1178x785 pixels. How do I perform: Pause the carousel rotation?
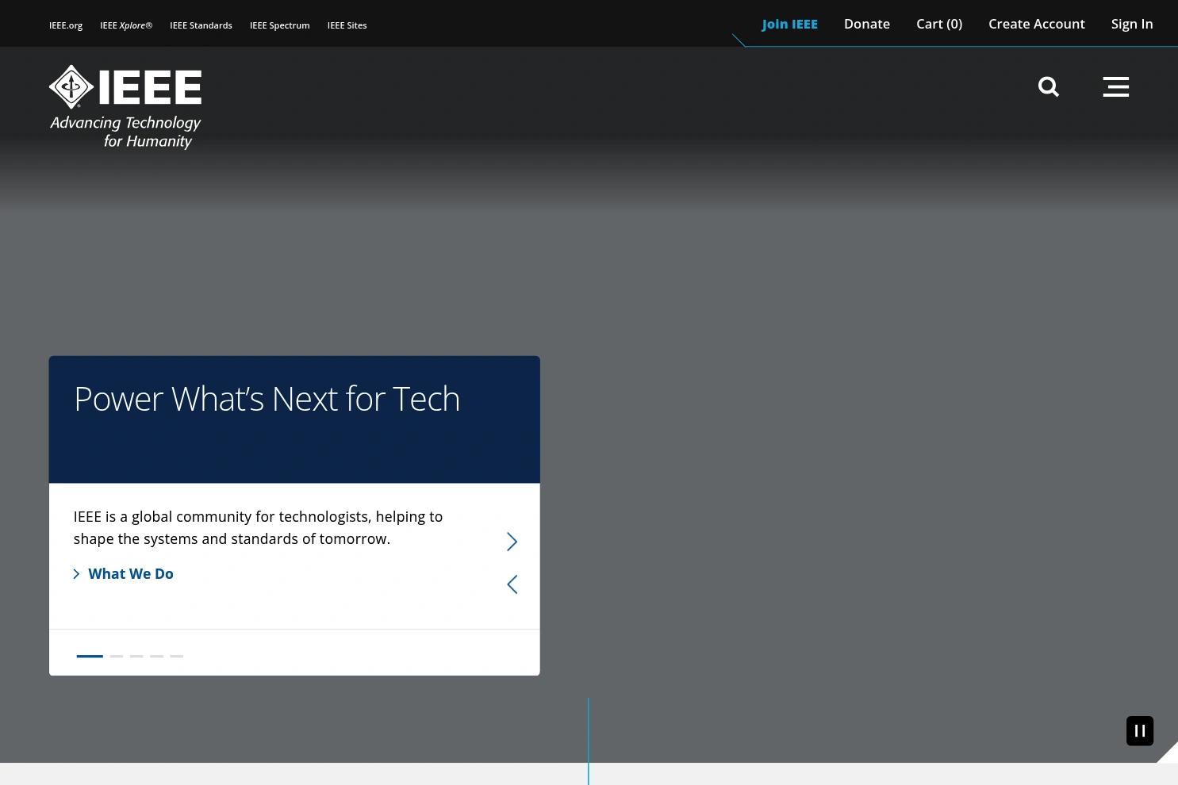tap(1139, 730)
